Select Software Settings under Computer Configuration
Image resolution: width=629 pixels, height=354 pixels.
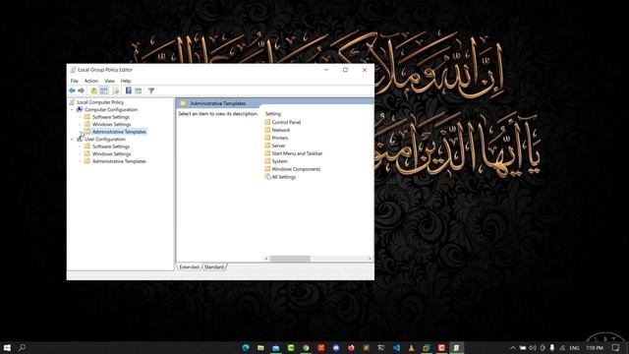click(x=111, y=117)
